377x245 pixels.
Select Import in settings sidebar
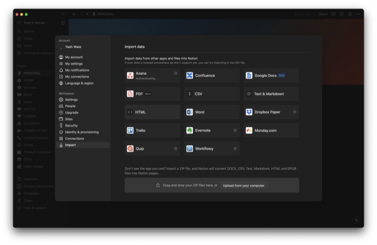tap(83, 145)
